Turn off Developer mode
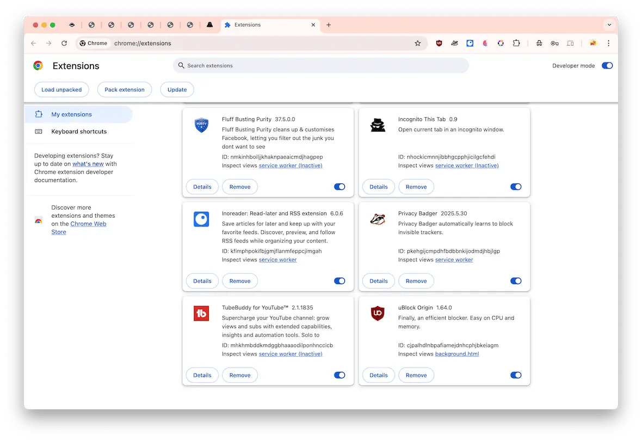Screen dimensions: 642x441 tap(607, 65)
